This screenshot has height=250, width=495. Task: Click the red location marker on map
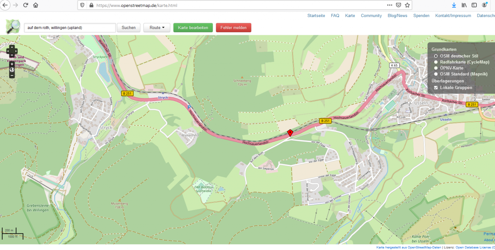click(x=290, y=133)
